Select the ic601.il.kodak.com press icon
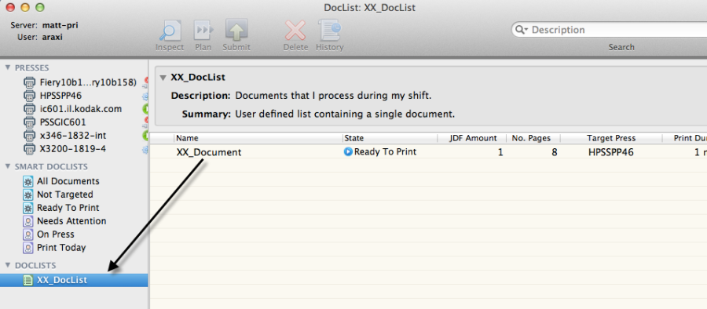 pyautogui.click(x=29, y=109)
